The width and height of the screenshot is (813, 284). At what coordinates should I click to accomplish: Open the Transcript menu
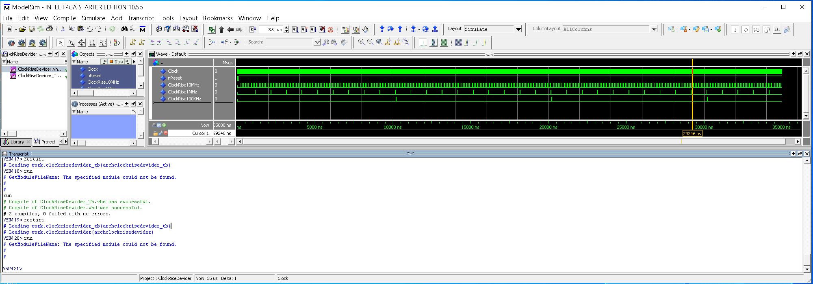(141, 18)
